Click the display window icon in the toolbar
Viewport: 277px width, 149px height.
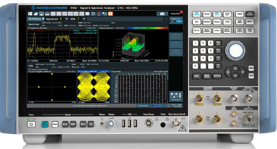pyautogui.click(x=88, y=14)
